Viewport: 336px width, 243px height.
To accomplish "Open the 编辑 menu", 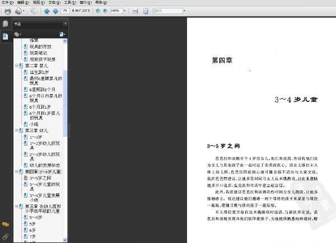I will point(23,3).
